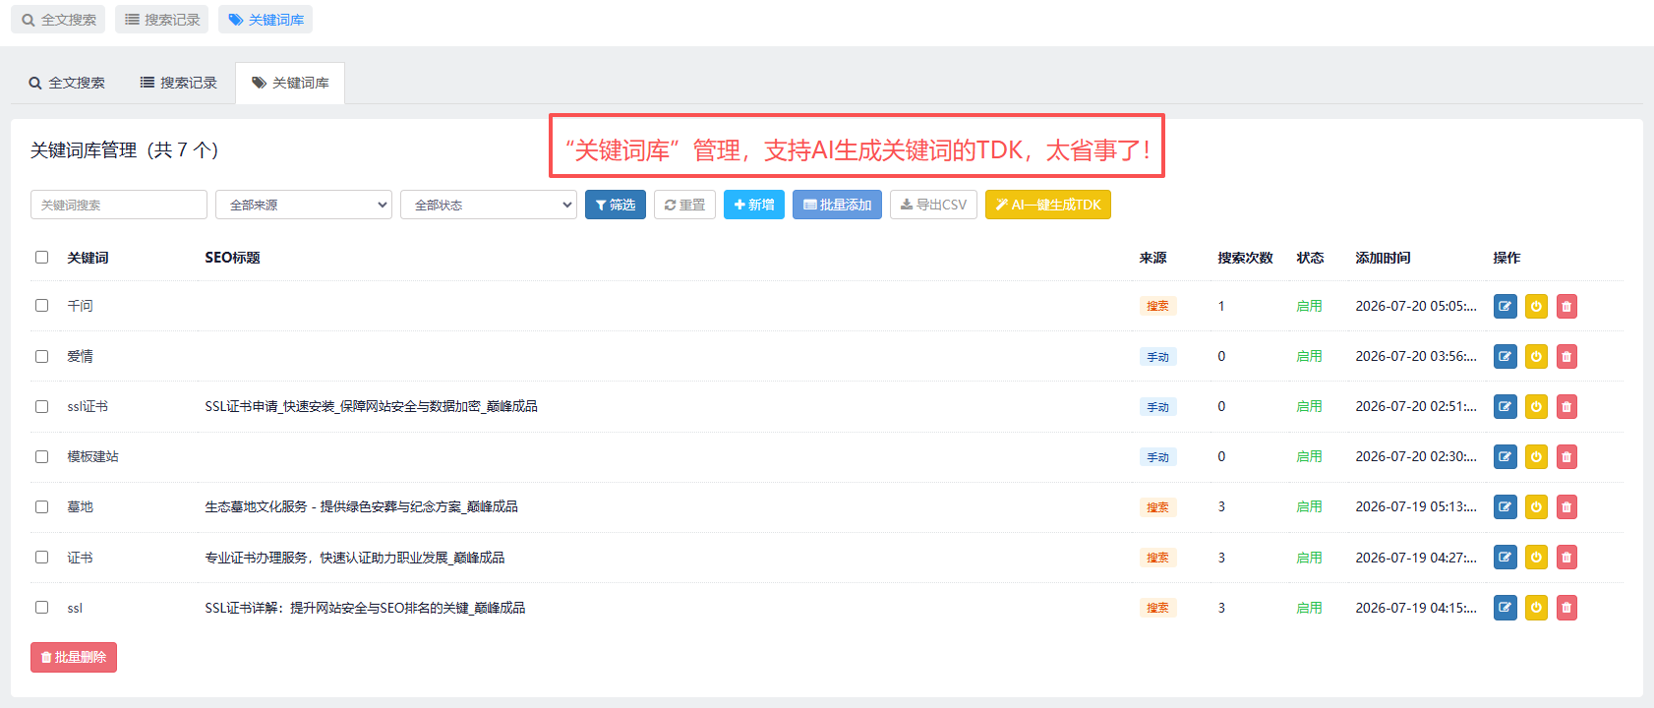Check the box for the 爱情 keyword
The width and height of the screenshot is (1654, 708).
pos(41,356)
